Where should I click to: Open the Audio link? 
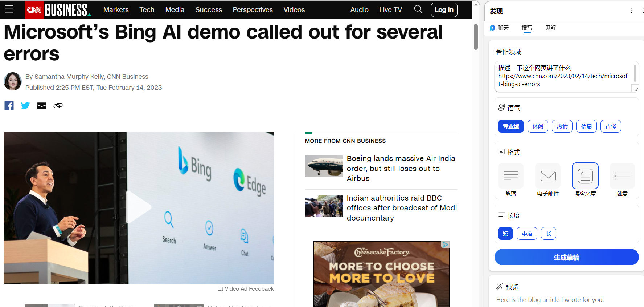(x=360, y=10)
